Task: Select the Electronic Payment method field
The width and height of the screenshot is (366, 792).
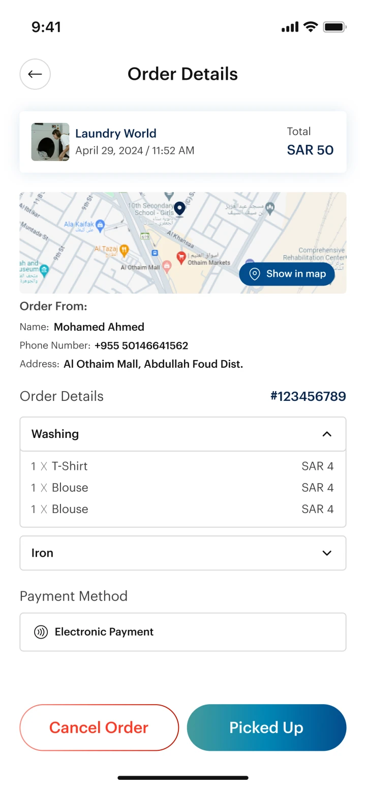Action: pyautogui.click(x=183, y=632)
